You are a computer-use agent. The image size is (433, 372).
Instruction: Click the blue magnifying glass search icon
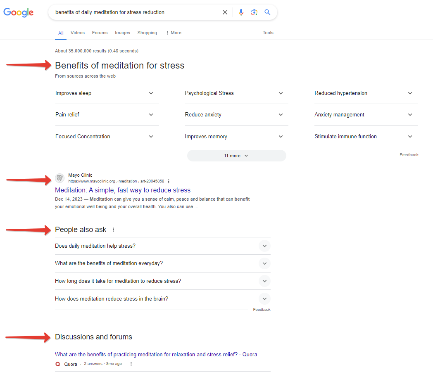coord(267,12)
